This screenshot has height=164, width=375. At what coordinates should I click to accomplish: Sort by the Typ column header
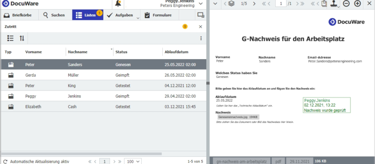click(x=8, y=52)
